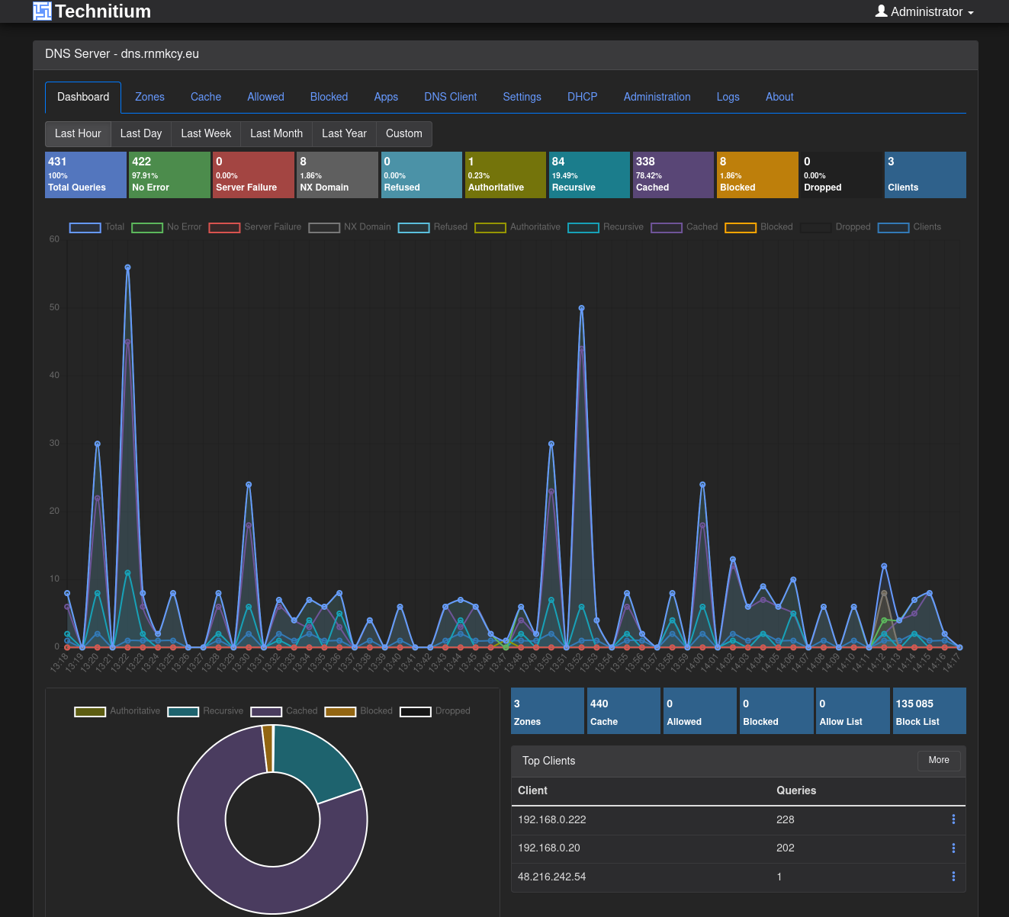Click the Technitium logo icon
This screenshot has height=917, width=1009.
tap(42, 11)
